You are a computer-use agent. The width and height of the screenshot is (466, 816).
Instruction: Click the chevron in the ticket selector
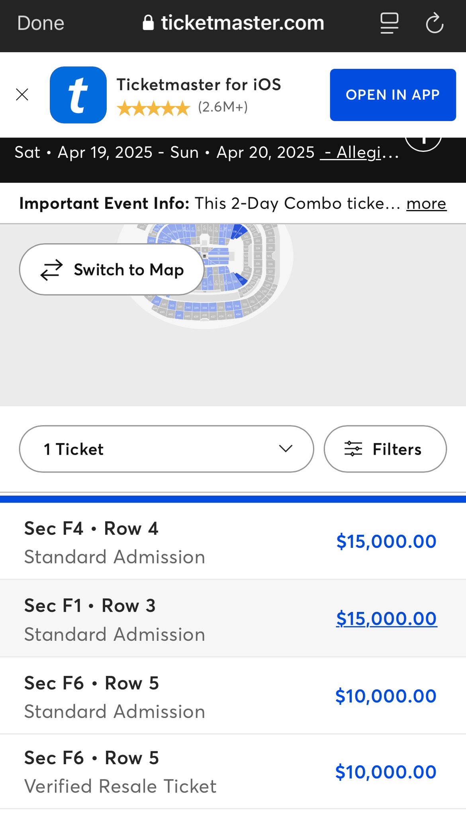[x=286, y=449]
